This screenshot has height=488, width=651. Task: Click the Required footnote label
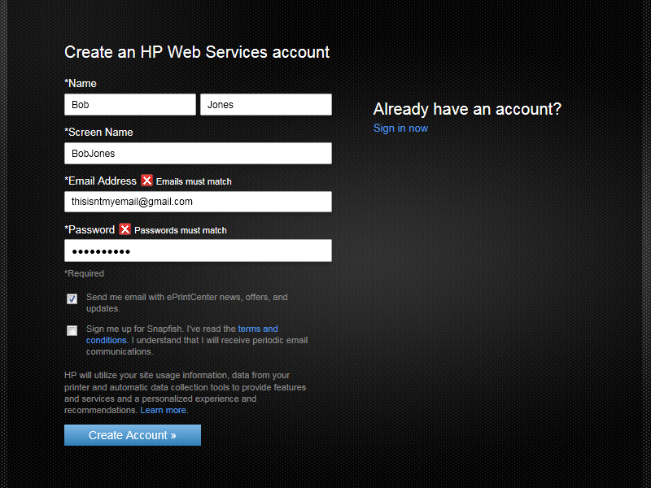(x=84, y=273)
